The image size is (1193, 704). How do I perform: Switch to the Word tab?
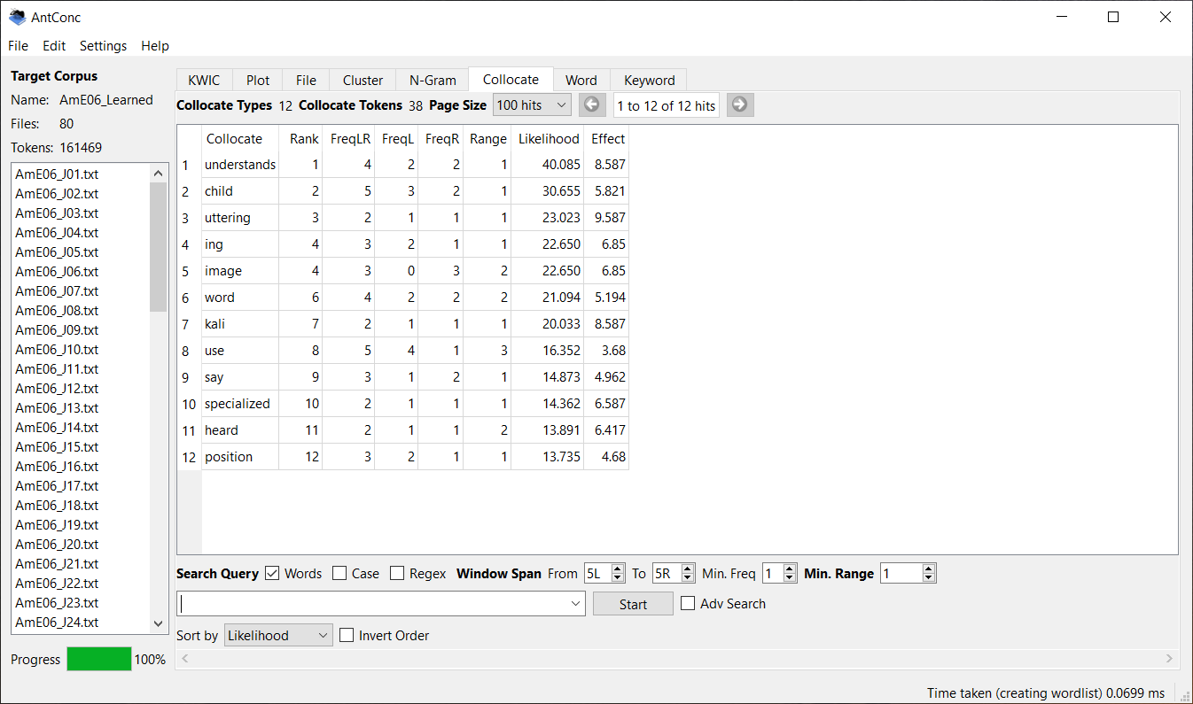pos(581,80)
